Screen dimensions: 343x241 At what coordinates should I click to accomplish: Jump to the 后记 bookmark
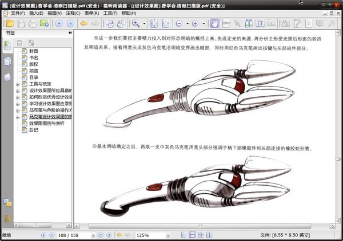[x=34, y=130]
